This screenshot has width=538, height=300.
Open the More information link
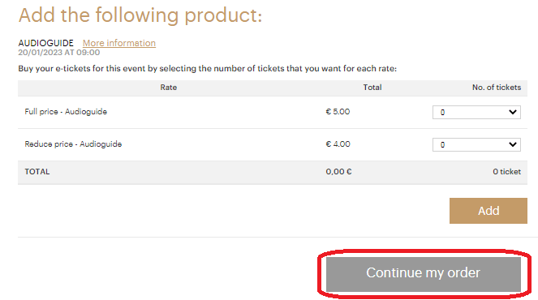(119, 43)
